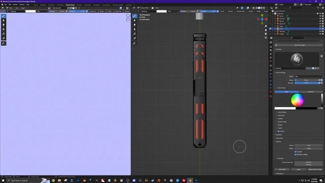Expand the Texture Mask subpanel

[x=282, y=122]
